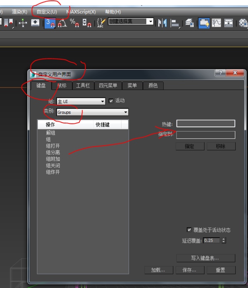Click the 热键 input field
The height and width of the screenshot is (288, 248).
[206, 124]
